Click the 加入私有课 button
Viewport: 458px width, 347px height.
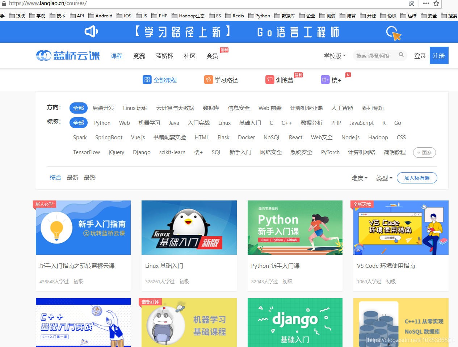point(417,178)
